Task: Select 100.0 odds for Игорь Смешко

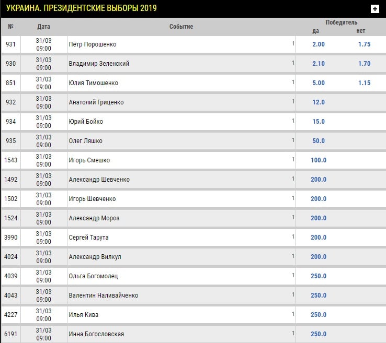Action: click(x=319, y=160)
